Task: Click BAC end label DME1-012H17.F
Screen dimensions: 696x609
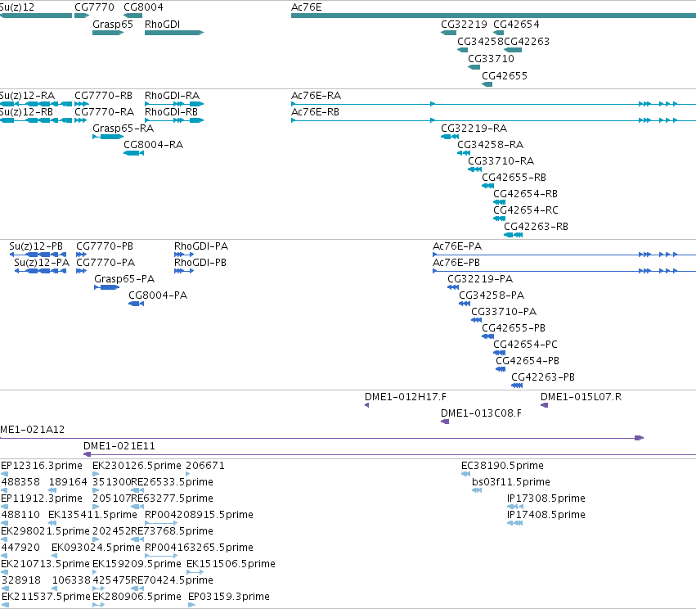Action: pyautogui.click(x=406, y=397)
